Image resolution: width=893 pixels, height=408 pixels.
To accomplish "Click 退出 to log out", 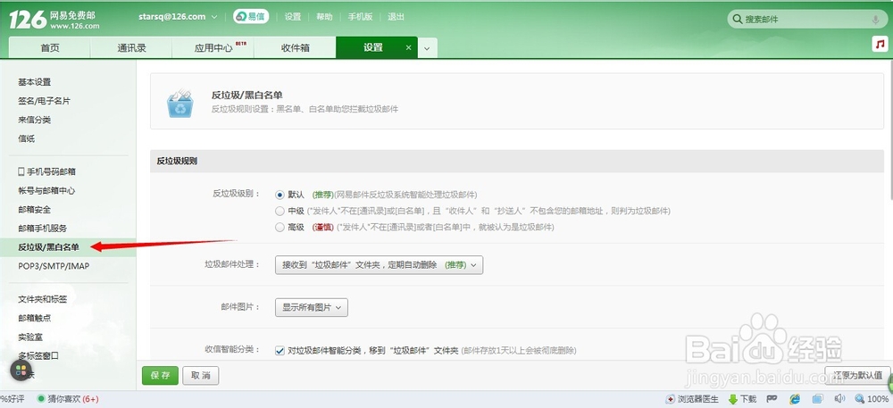I will click(396, 16).
